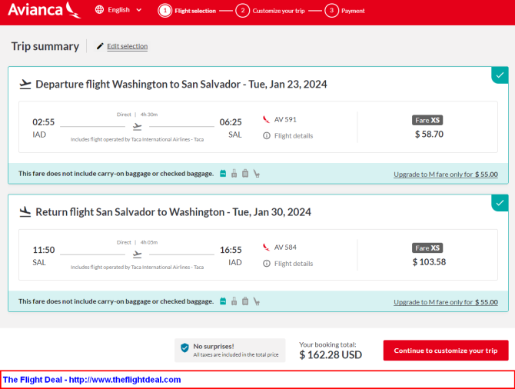The height and width of the screenshot is (389, 515).
Task: Toggle the return flight selected checkmark
Action: coord(500,203)
